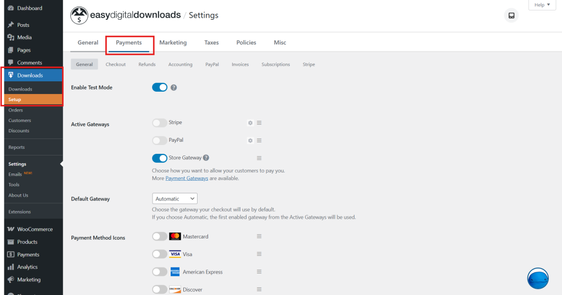Screen dimensions: 562x295
Task: Click the Media icon in sidebar
Action: 11,37
